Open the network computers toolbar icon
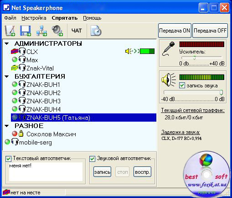The image size is (232, 198). [x=41, y=31]
